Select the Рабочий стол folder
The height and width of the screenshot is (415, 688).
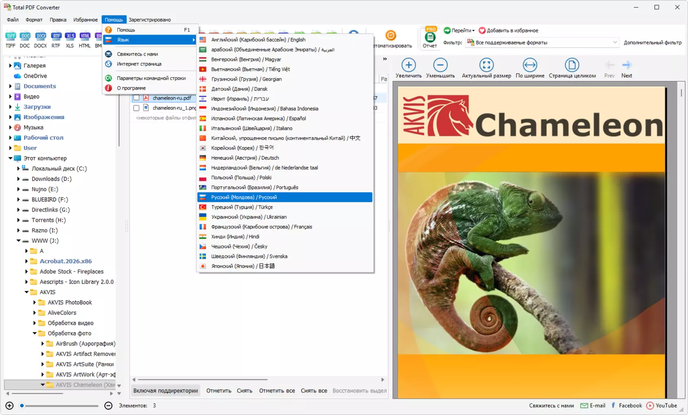[x=44, y=138]
